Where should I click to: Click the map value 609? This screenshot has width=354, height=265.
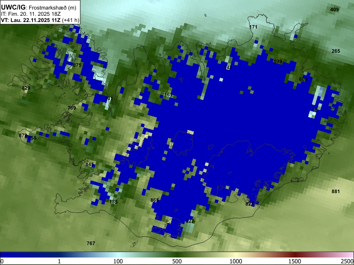point(303,79)
